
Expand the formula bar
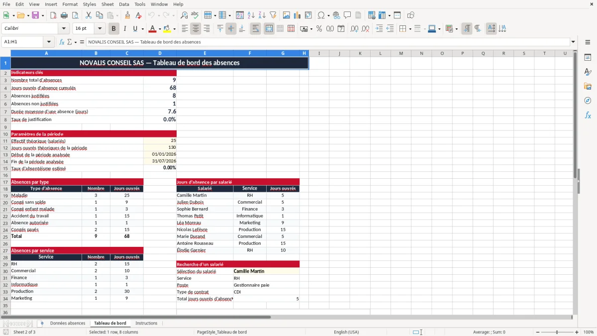(x=573, y=42)
